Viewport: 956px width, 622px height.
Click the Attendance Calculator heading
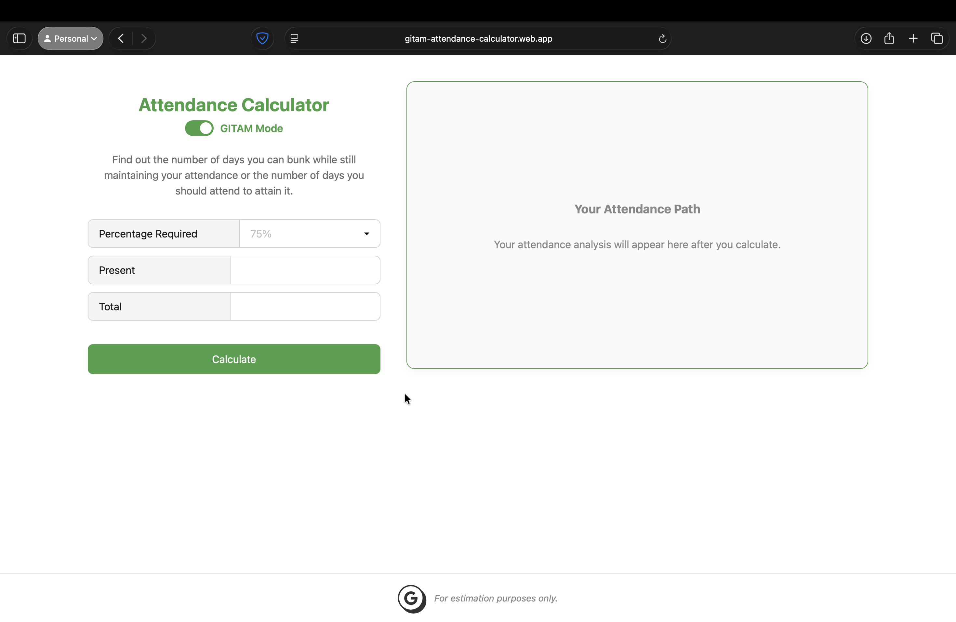coord(234,105)
